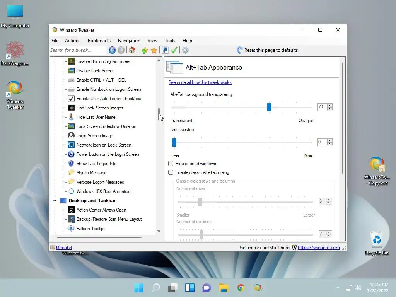This screenshot has width=396, height=297.
Task: Click Network icon on Lock Screen icon
Action: pos(71,145)
